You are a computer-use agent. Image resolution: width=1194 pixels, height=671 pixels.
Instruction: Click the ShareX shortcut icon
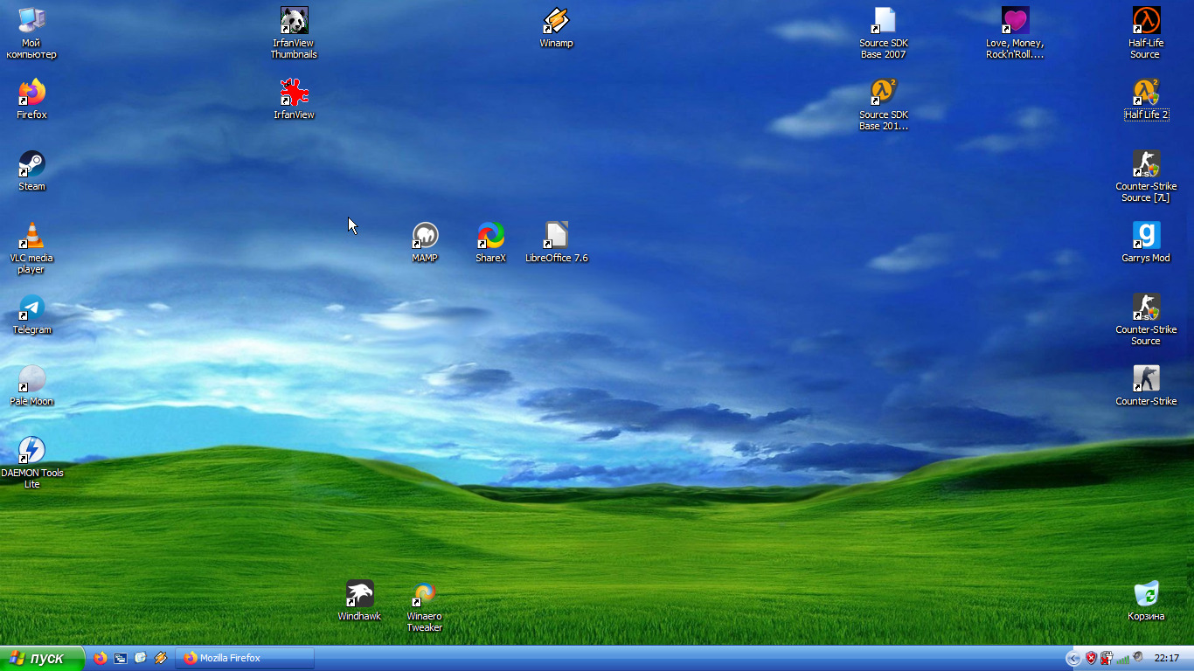[490, 236]
